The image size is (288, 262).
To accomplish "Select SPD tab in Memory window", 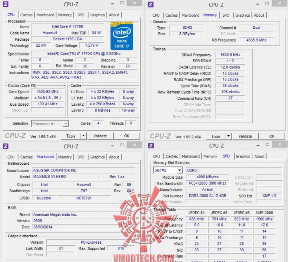I will [226, 16].
